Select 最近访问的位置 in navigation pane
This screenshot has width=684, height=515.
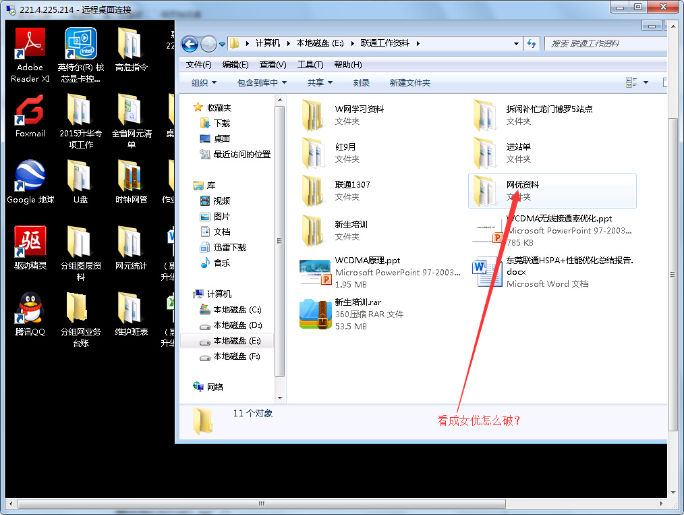click(235, 154)
